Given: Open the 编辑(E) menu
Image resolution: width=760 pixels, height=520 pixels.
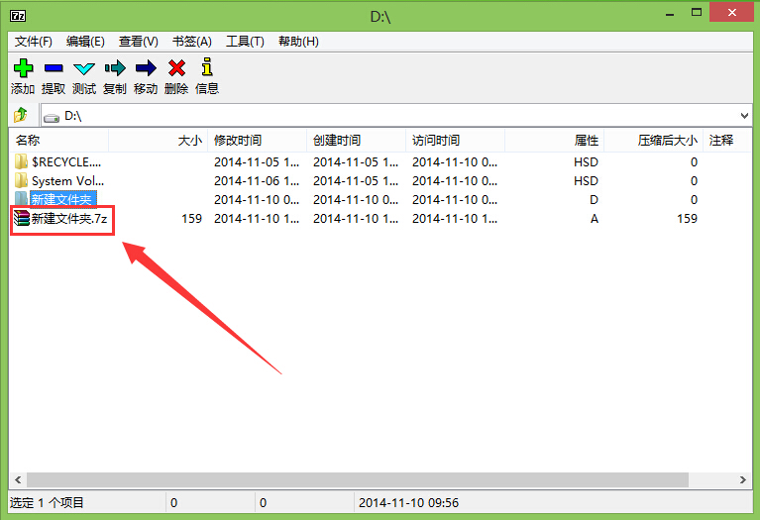Looking at the screenshot, I should click(85, 42).
